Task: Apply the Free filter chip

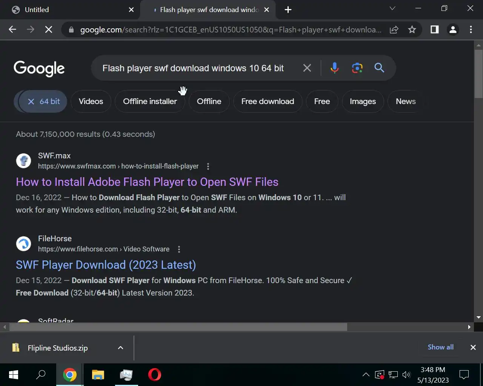Action: coord(322,101)
